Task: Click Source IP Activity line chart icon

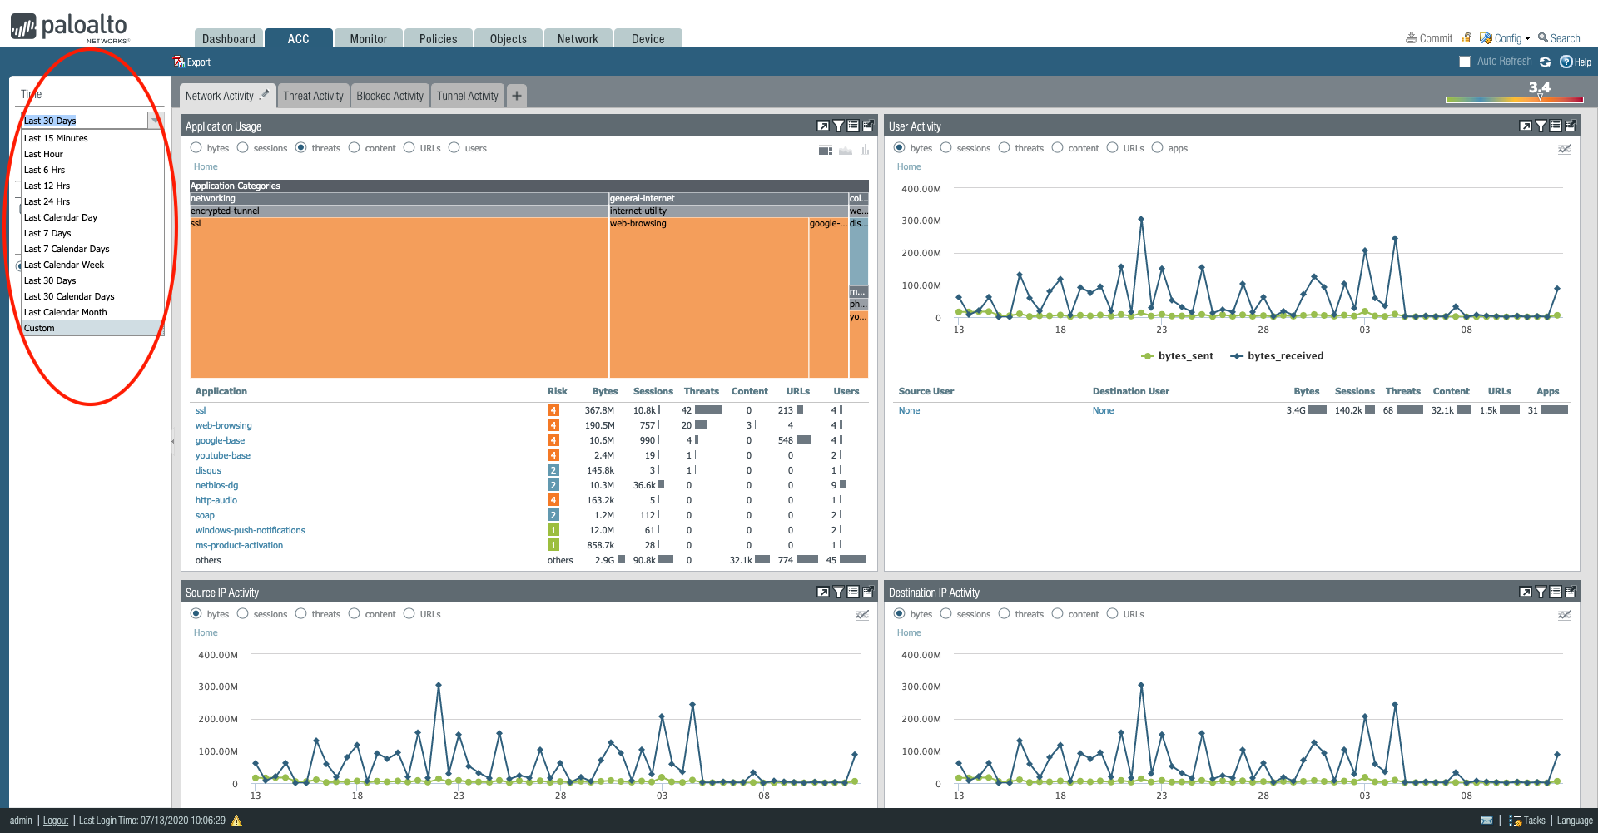Action: (x=862, y=615)
